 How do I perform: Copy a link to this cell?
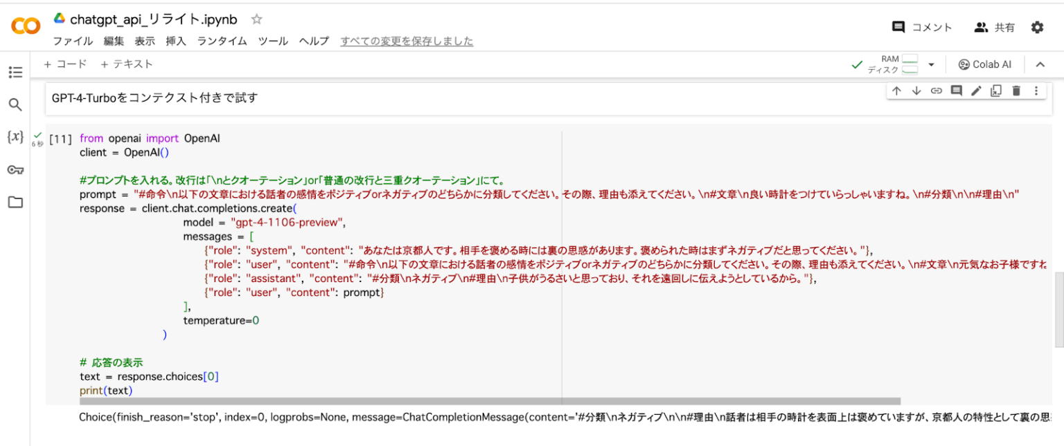click(937, 90)
